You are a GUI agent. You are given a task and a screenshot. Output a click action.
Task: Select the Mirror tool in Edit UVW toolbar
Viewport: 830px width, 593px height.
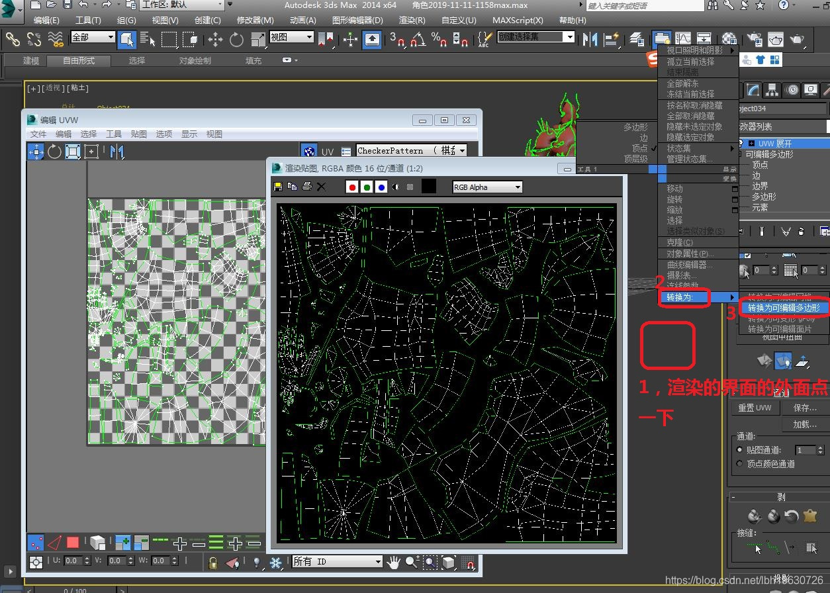click(x=116, y=152)
